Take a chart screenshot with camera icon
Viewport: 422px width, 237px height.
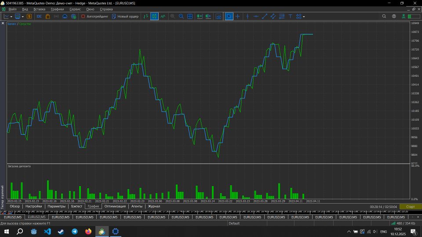[x=218, y=16]
